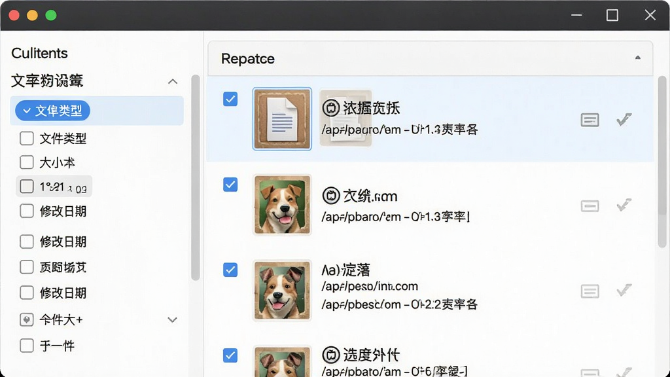Screen dimensions: 670x377
Task: Uncheck the checkbox for the /ap/pesp/int.com row
Action: (x=230, y=270)
